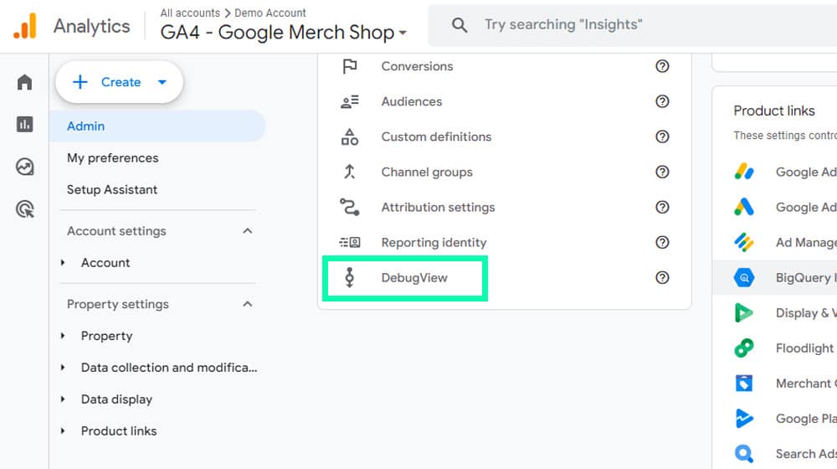837x469 pixels.
Task: Open the DebugView link
Action: coord(413,277)
